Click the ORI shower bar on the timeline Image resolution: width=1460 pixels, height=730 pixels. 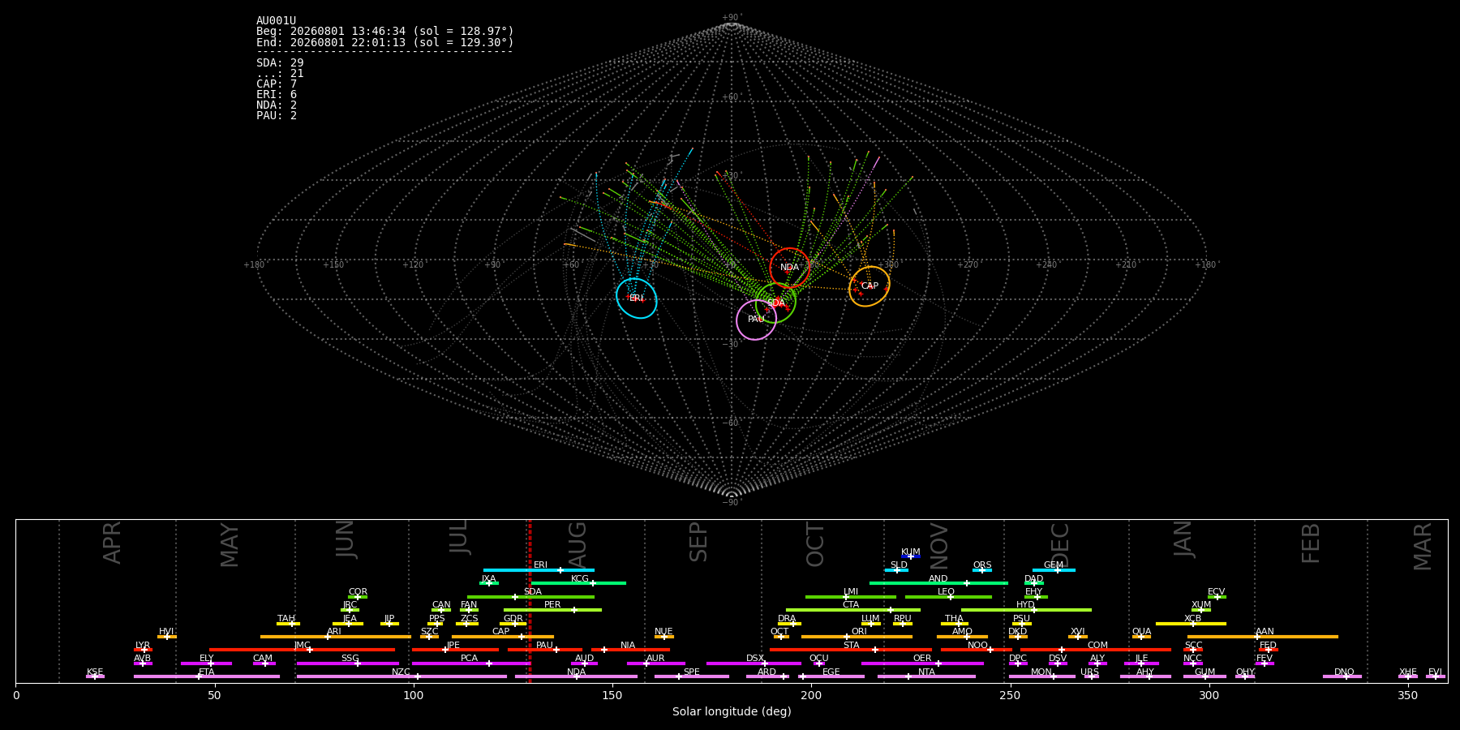(x=857, y=637)
